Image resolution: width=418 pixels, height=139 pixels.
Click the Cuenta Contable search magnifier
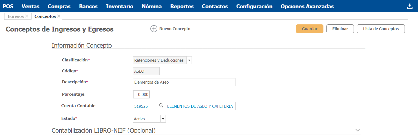[161, 106]
